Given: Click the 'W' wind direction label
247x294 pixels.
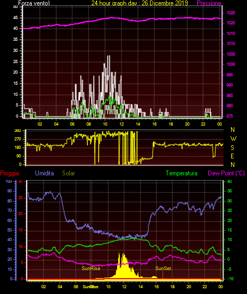Looking at the screenshot, I should coord(233,139).
